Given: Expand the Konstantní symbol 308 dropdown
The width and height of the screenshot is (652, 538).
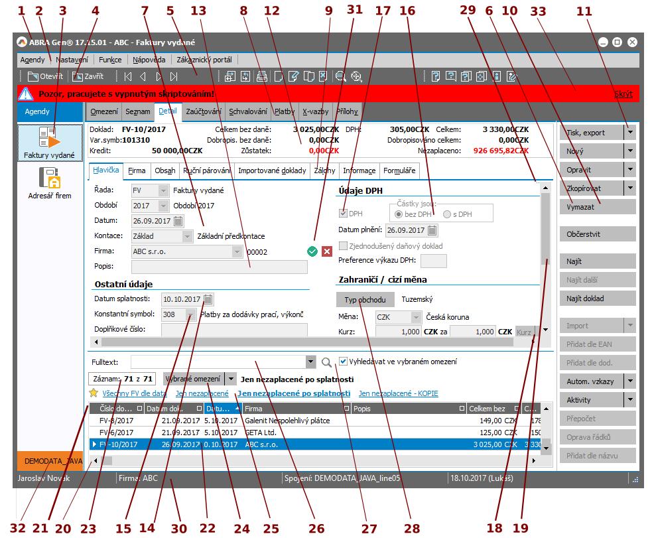Looking at the screenshot, I should coord(190,314).
